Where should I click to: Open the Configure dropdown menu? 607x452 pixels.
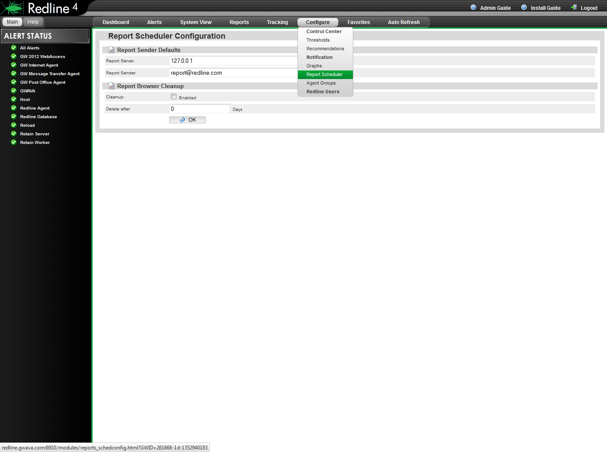[318, 22]
